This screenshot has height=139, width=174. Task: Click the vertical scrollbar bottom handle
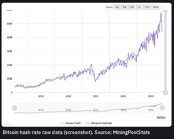click(x=165, y=92)
